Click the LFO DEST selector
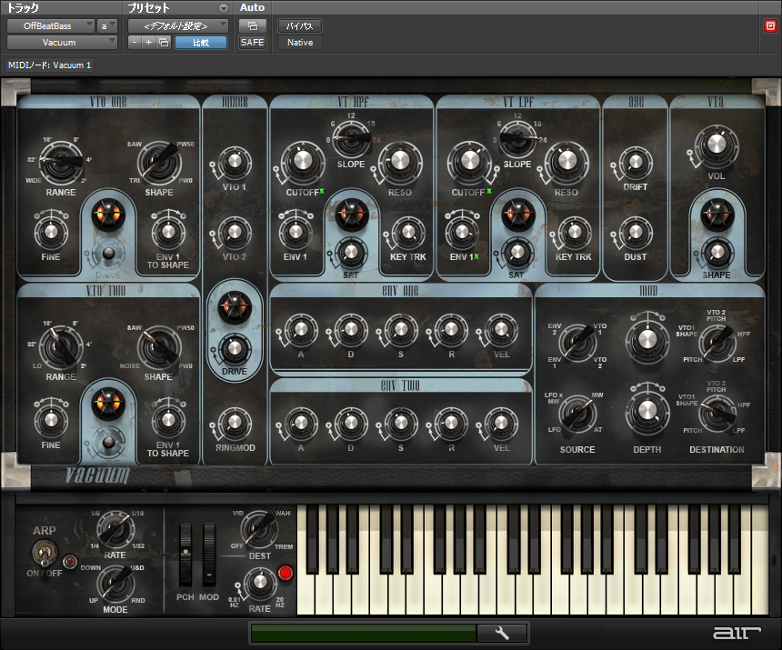 (x=259, y=529)
